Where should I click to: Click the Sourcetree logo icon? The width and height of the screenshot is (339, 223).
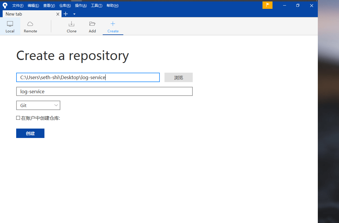point(5,6)
